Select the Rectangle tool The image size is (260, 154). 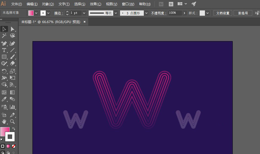[x=4, y=57]
